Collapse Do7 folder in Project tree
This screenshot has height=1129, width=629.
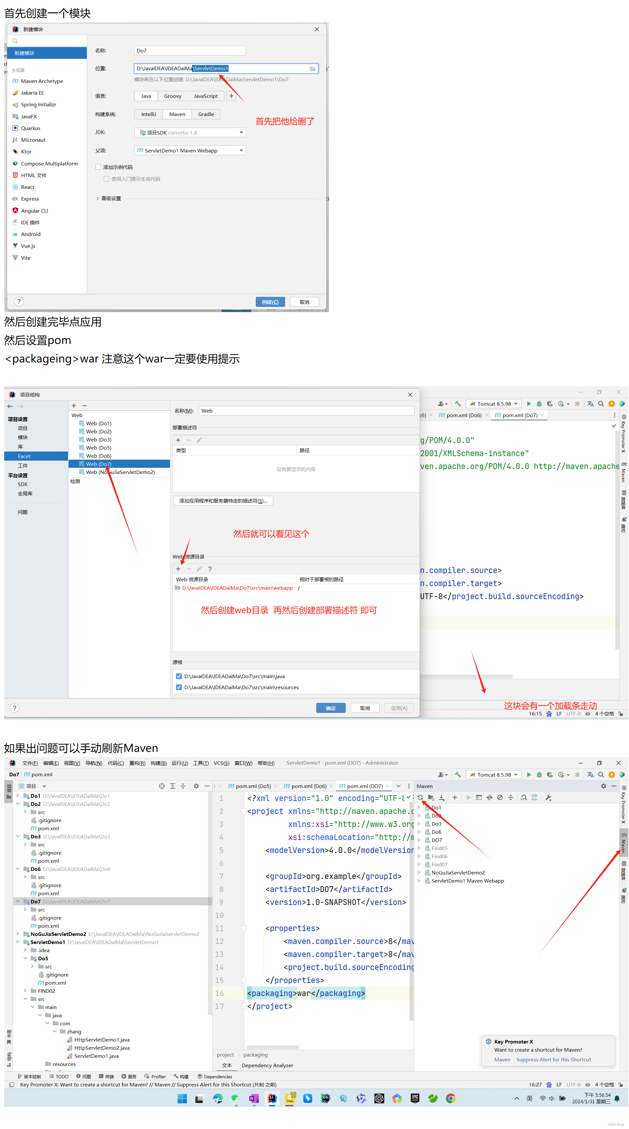[x=18, y=901]
